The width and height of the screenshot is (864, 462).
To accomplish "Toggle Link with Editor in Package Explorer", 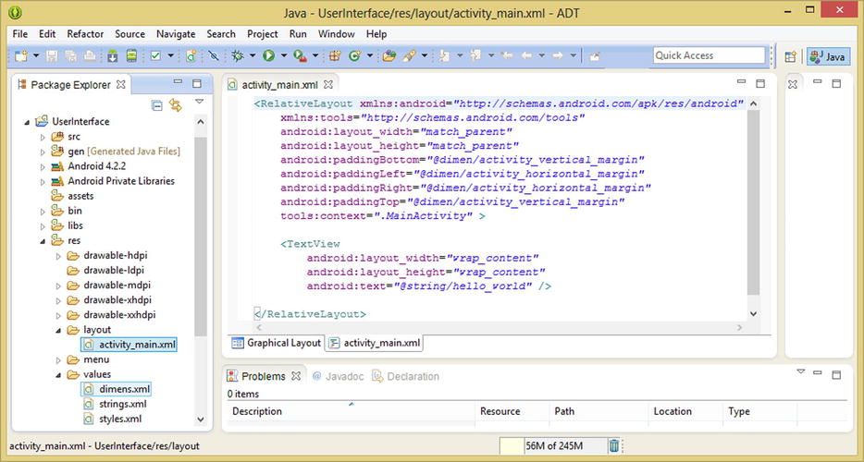I will coord(176,105).
